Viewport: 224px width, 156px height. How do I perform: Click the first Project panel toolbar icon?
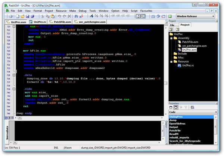point(171,29)
